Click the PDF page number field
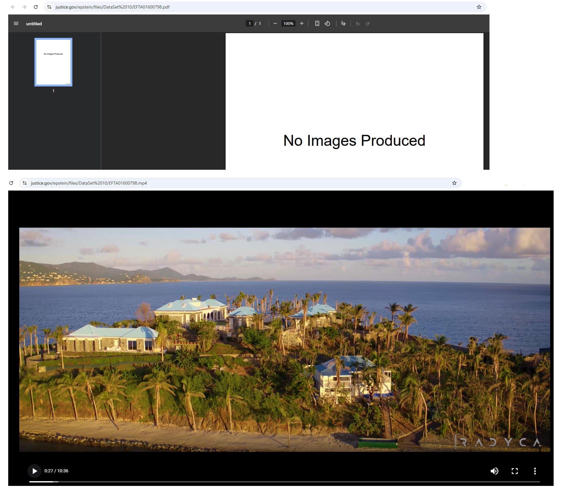The width and height of the screenshot is (565, 496). [x=249, y=24]
